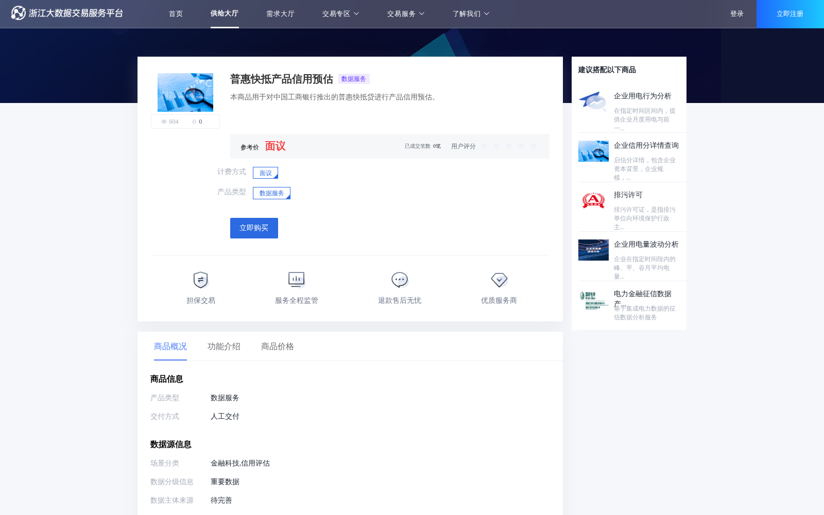Open 需求大厅 in the navigation bar
The height and width of the screenshot is (515, 824).
pos(280,14)
